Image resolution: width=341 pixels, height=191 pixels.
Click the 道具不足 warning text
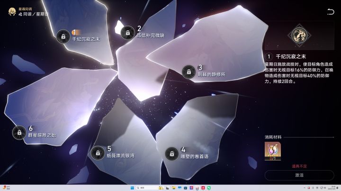[x=299, y=166]
